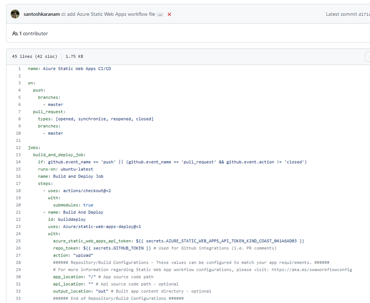Click santoshkaranam's avatar image
370x303 pixels.
pos(15,14)
